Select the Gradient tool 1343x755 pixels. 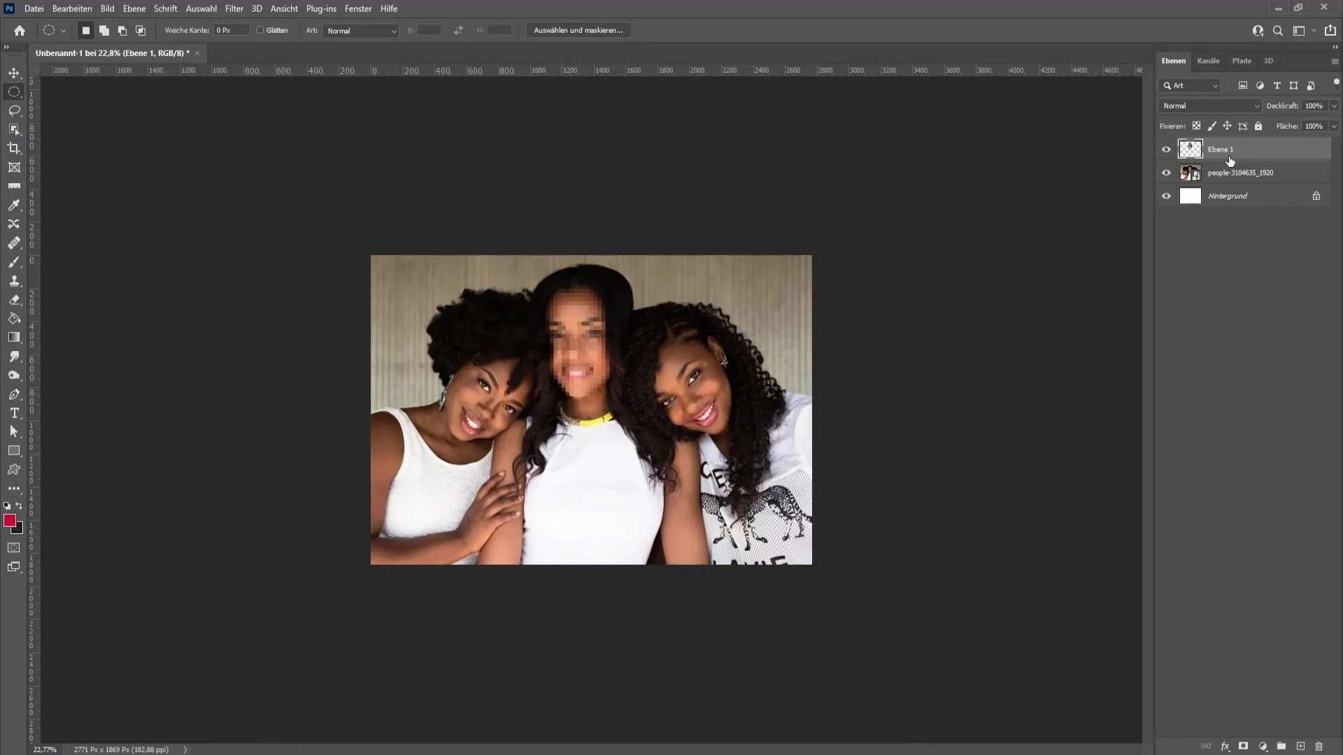click(14, 336)
